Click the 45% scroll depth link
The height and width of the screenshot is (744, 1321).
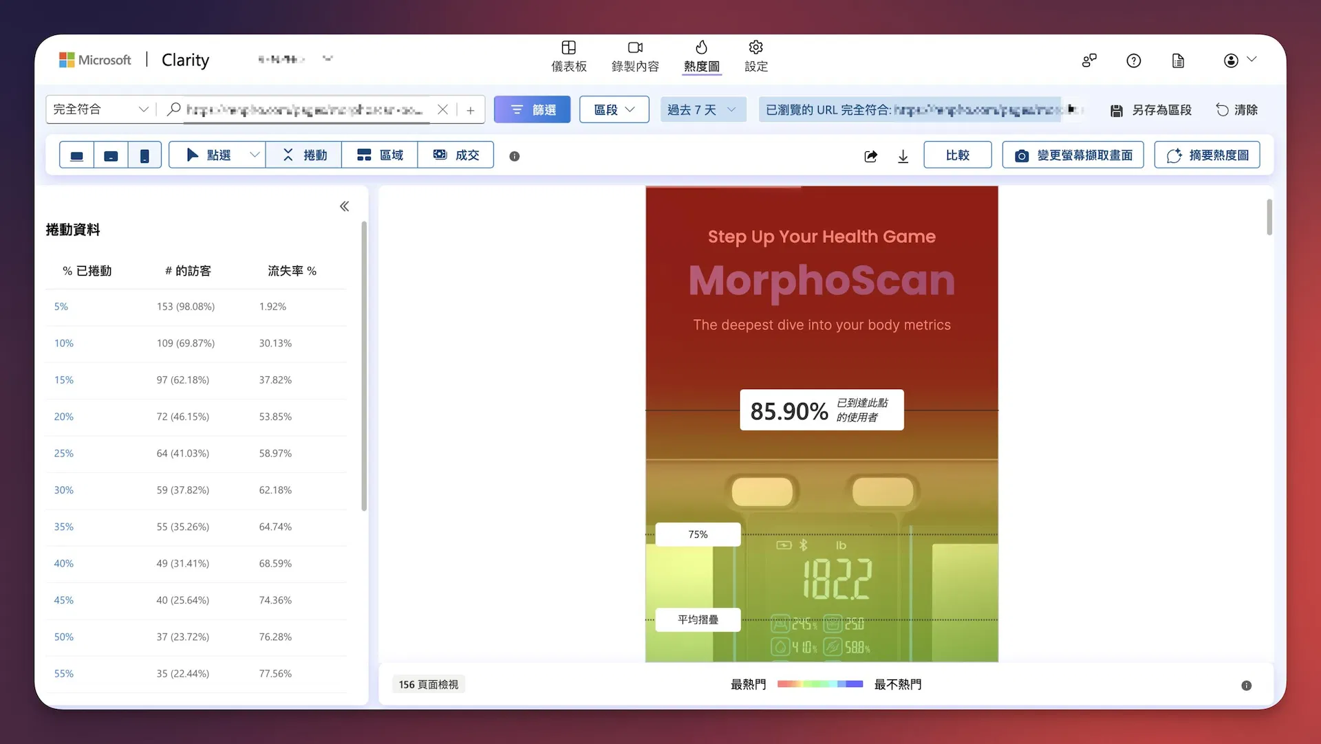pos(64,600)
